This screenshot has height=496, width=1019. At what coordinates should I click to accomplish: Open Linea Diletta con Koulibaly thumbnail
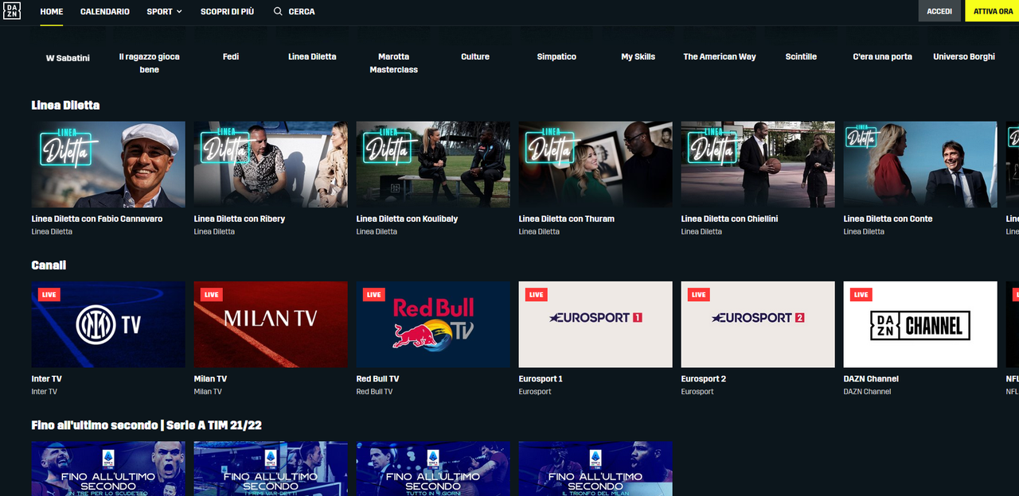coord(433,165)
